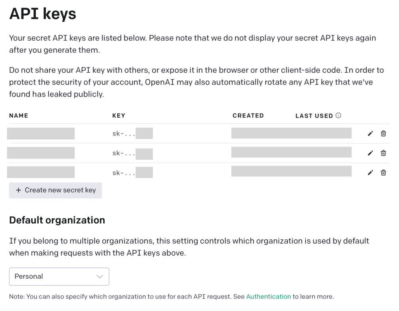Click the CREATED column header
This screenshot has height=311, width=399.
click(x=248, y=115)
